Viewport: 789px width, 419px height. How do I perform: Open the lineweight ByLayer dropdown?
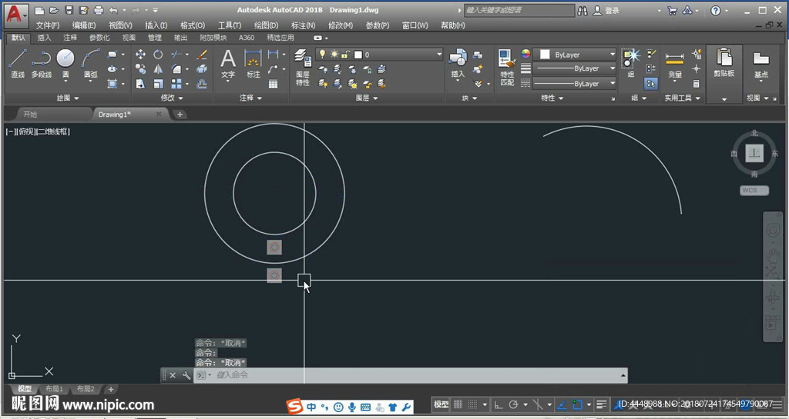coord(574,68)
